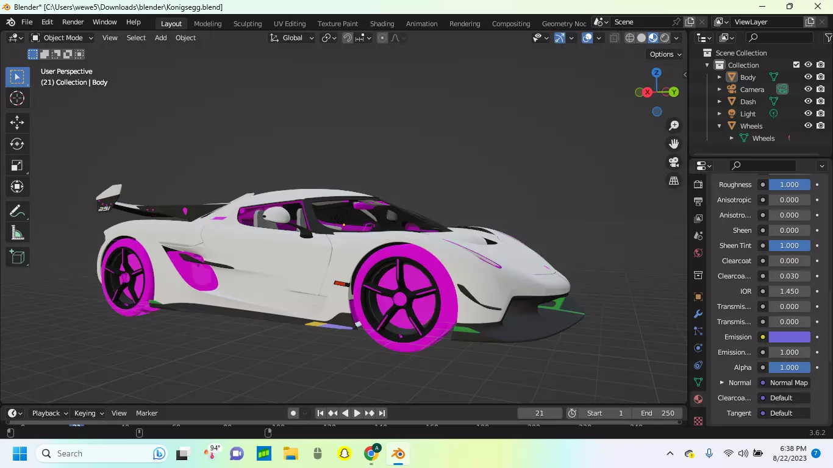Hide the Dash object via eye icon
Viewport: 833px width, 468px height.
pyautogui.click(x=808, y=101)
